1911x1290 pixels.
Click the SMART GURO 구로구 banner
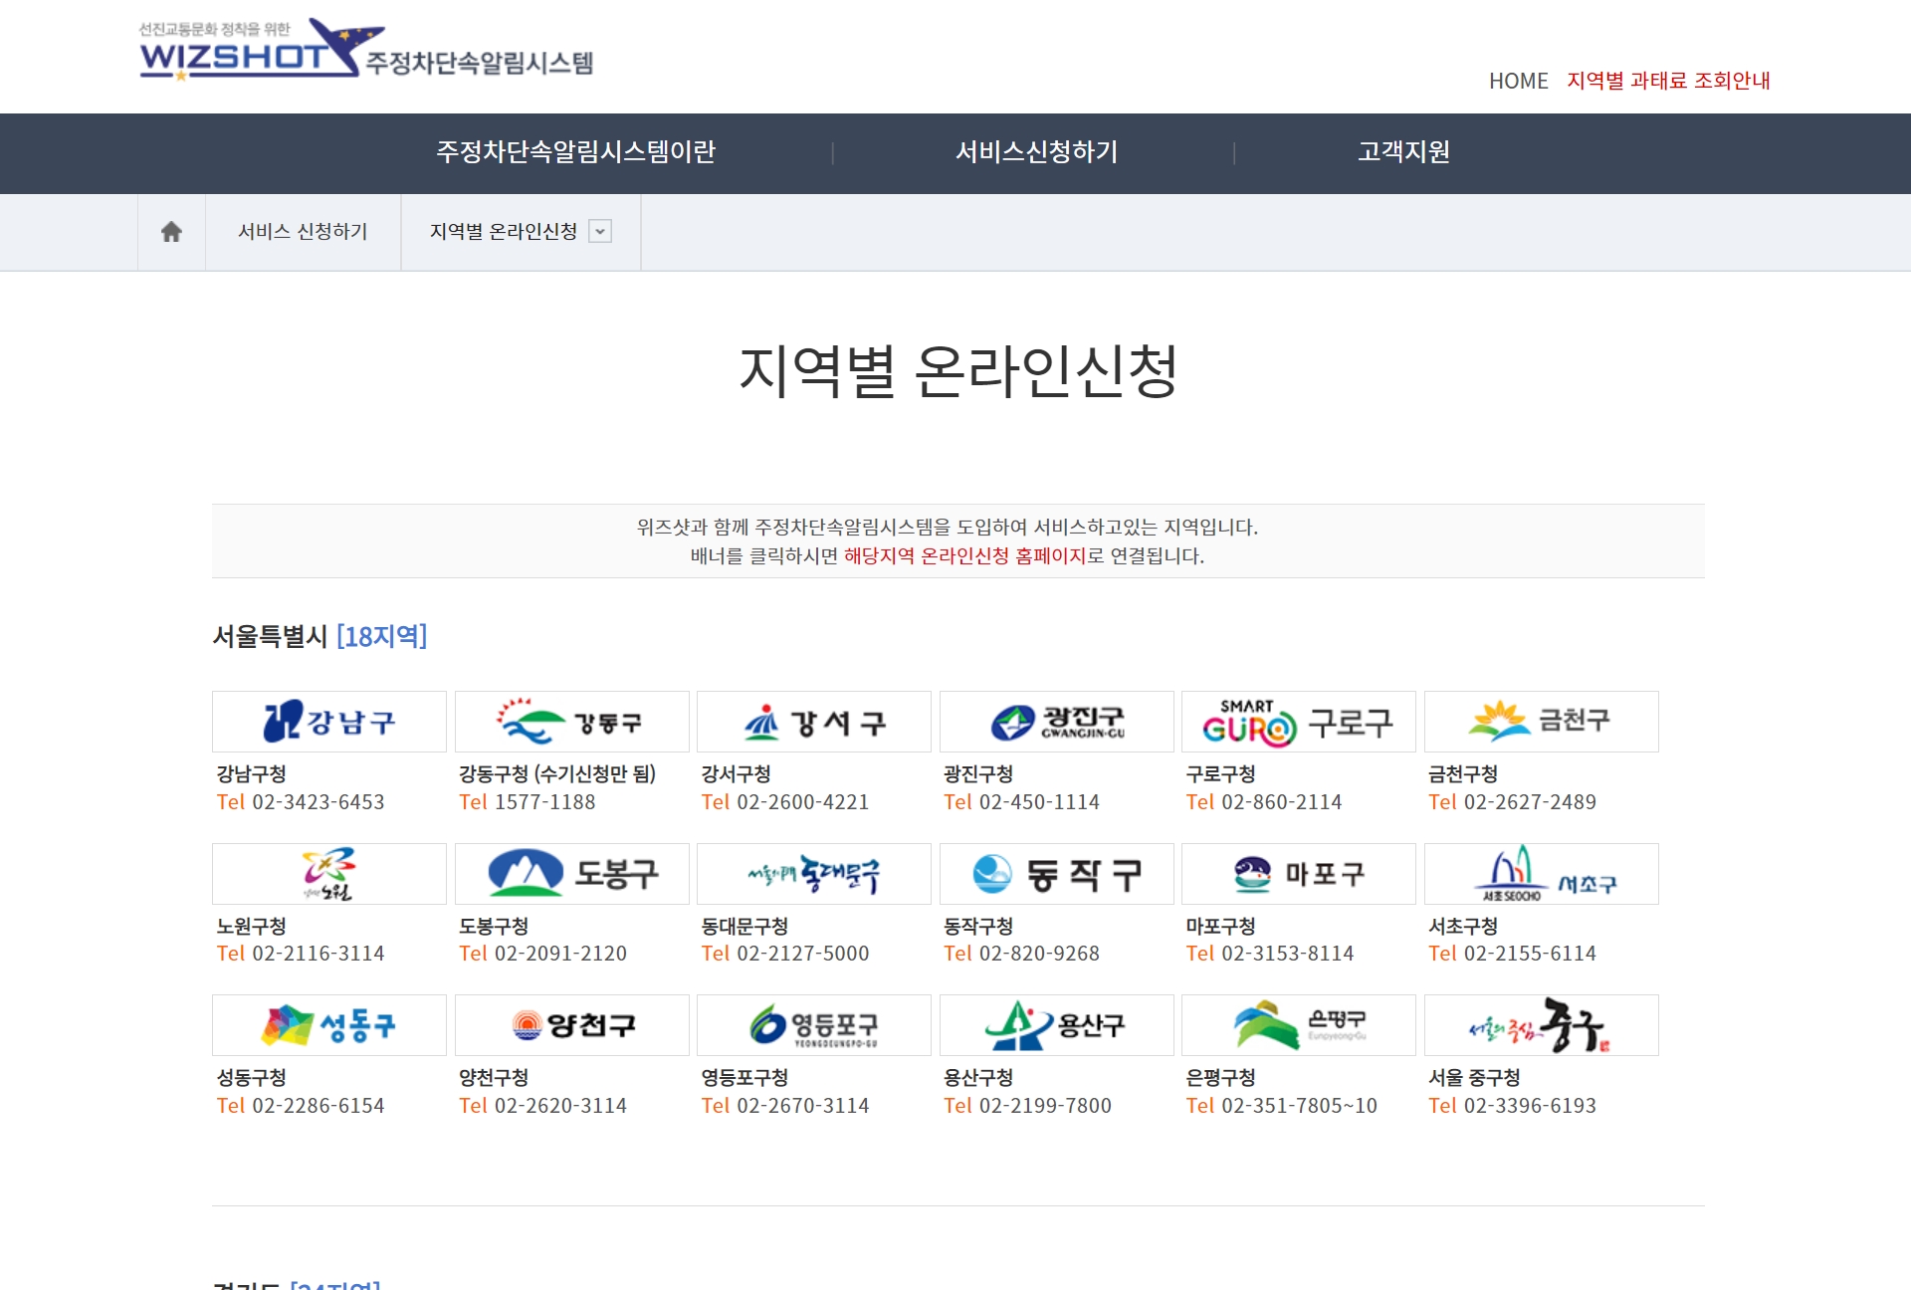point(1298,722)
